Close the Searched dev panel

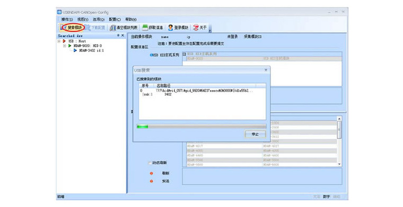coord(122,36)
